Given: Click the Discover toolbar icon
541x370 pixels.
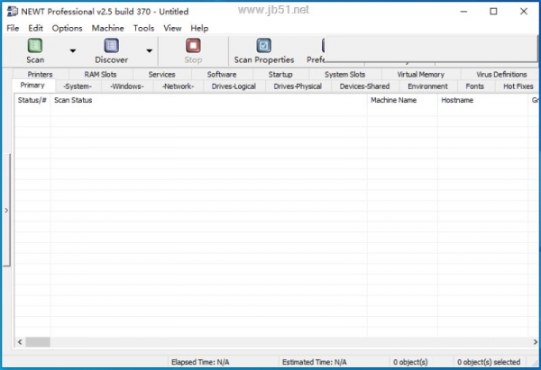Looking at the screenshot, I should tap(111, 47).
